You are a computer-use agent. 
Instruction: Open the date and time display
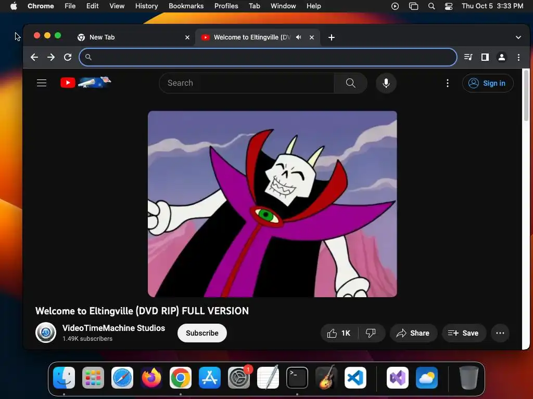coord(492,6)
